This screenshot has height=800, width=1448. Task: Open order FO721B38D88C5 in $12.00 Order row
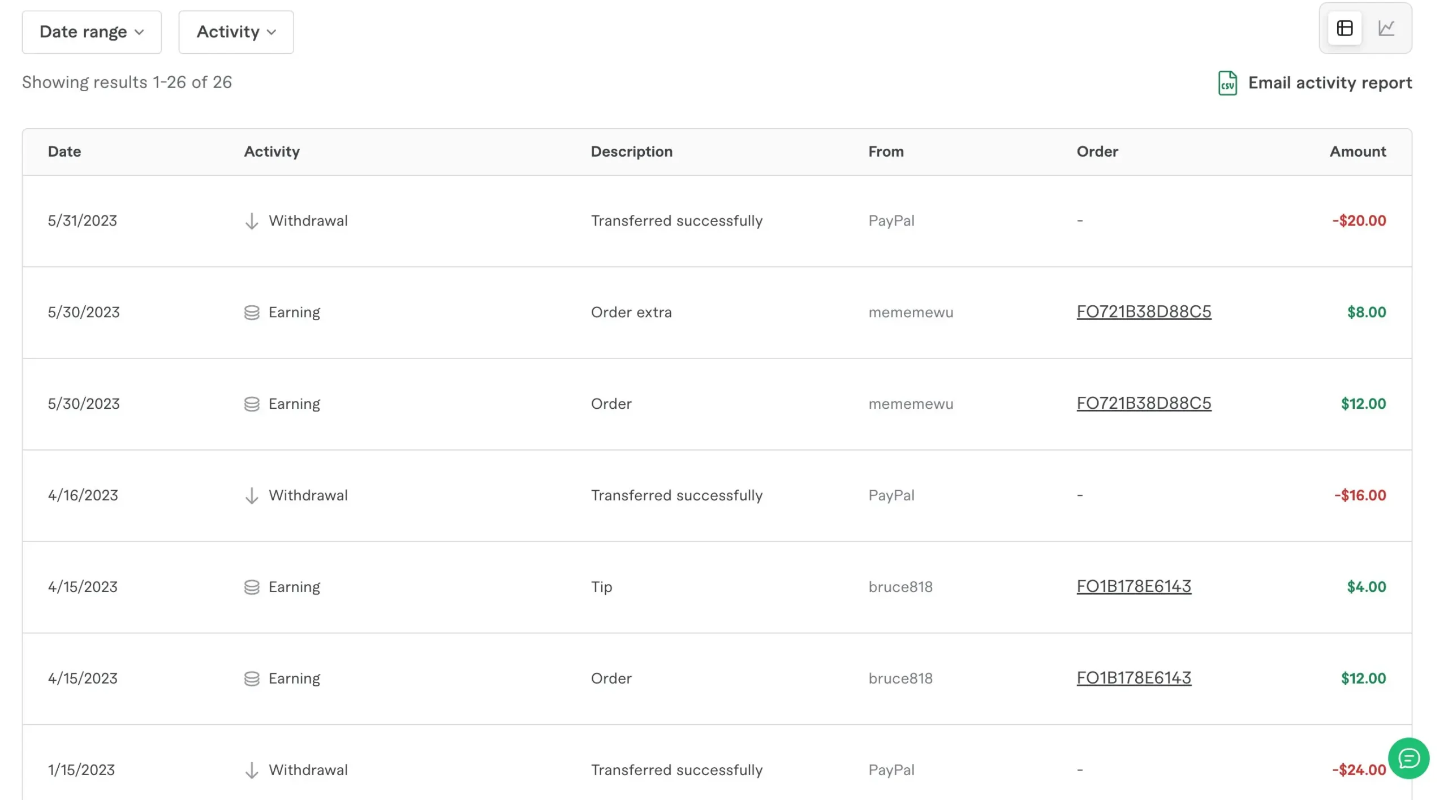tap(1144, 403)
